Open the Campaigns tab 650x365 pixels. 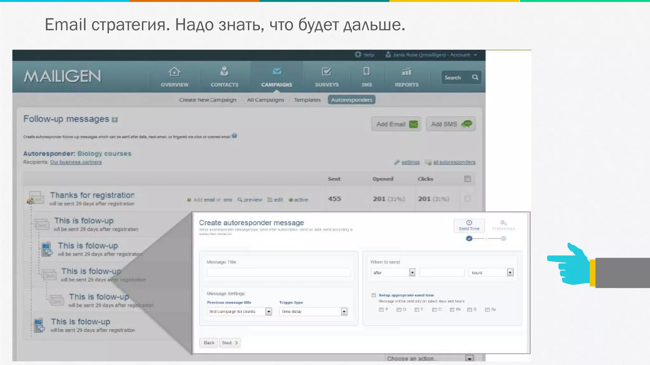(276, 76)
